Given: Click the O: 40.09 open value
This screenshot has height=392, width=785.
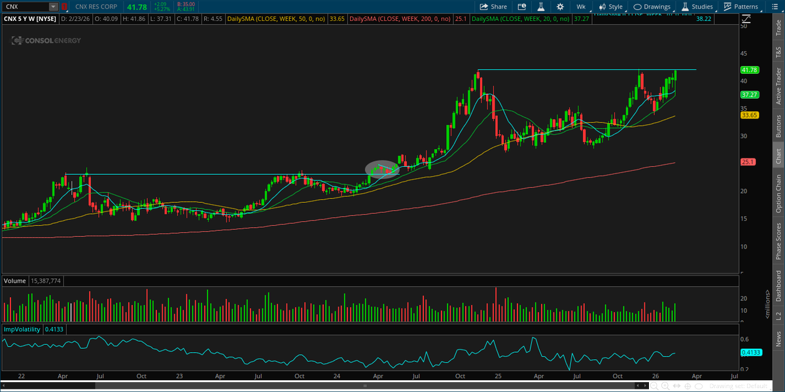Looking at the screenshot, I should 105,20.
